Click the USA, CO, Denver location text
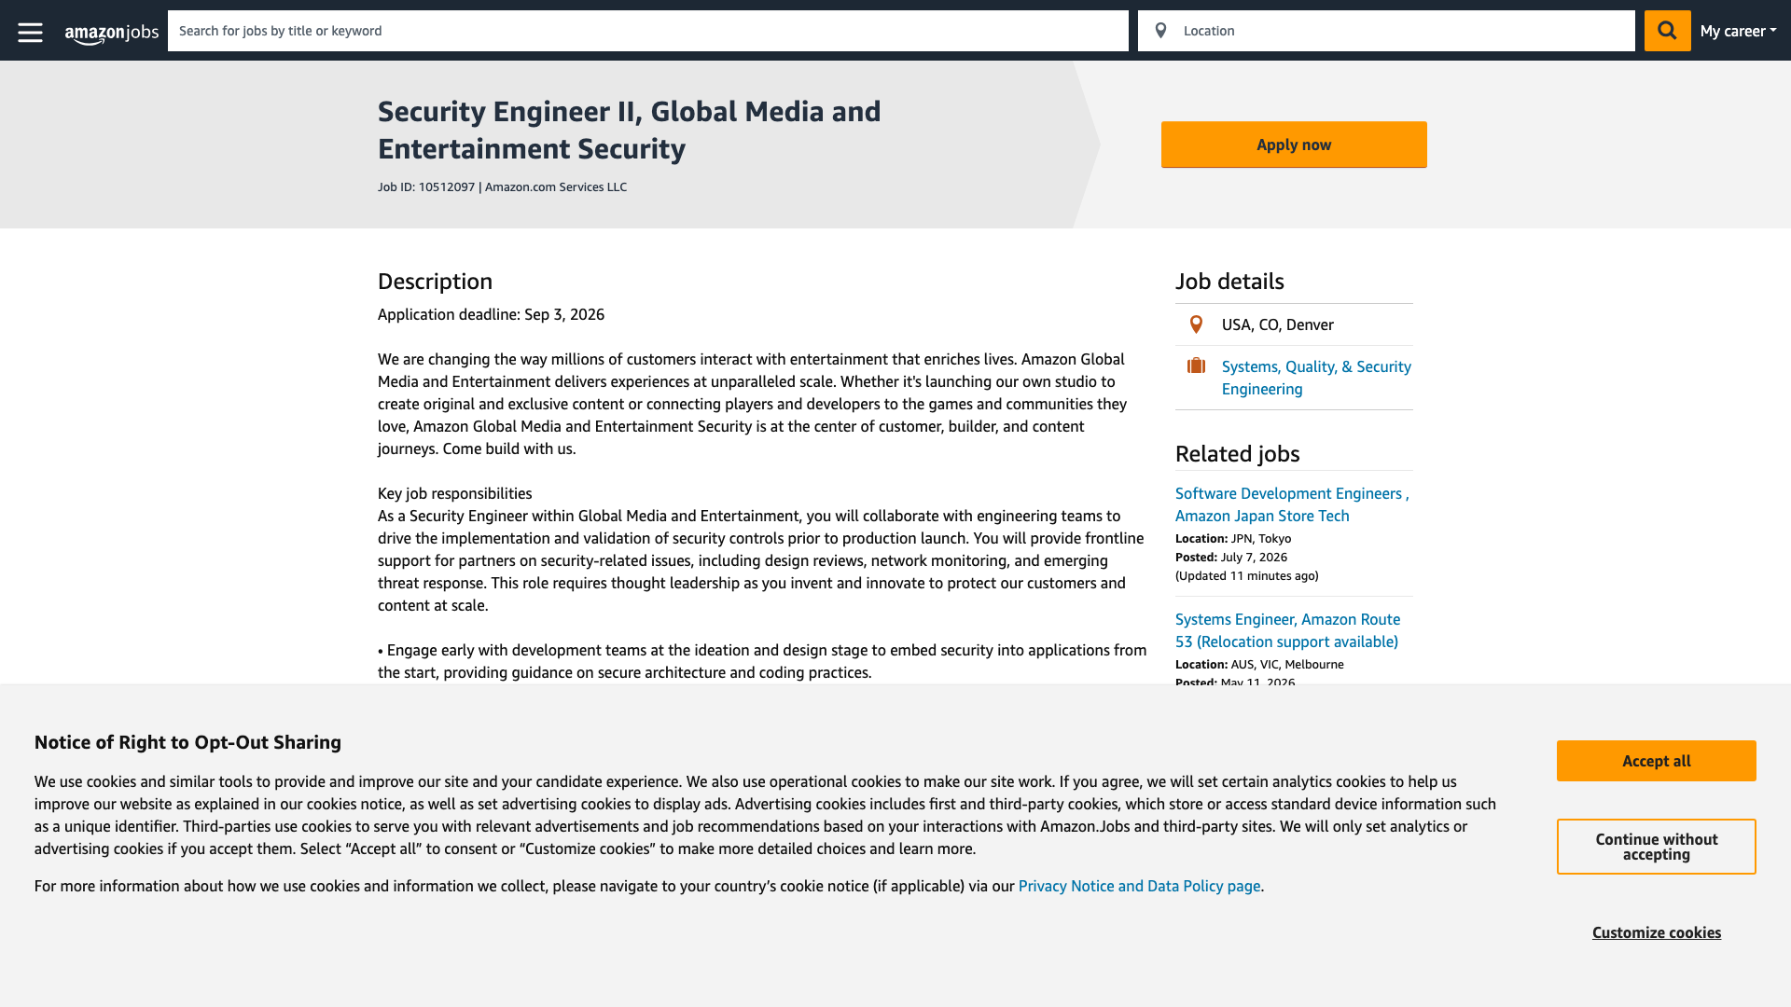1791x1007 pixels. coord(1277,324)
